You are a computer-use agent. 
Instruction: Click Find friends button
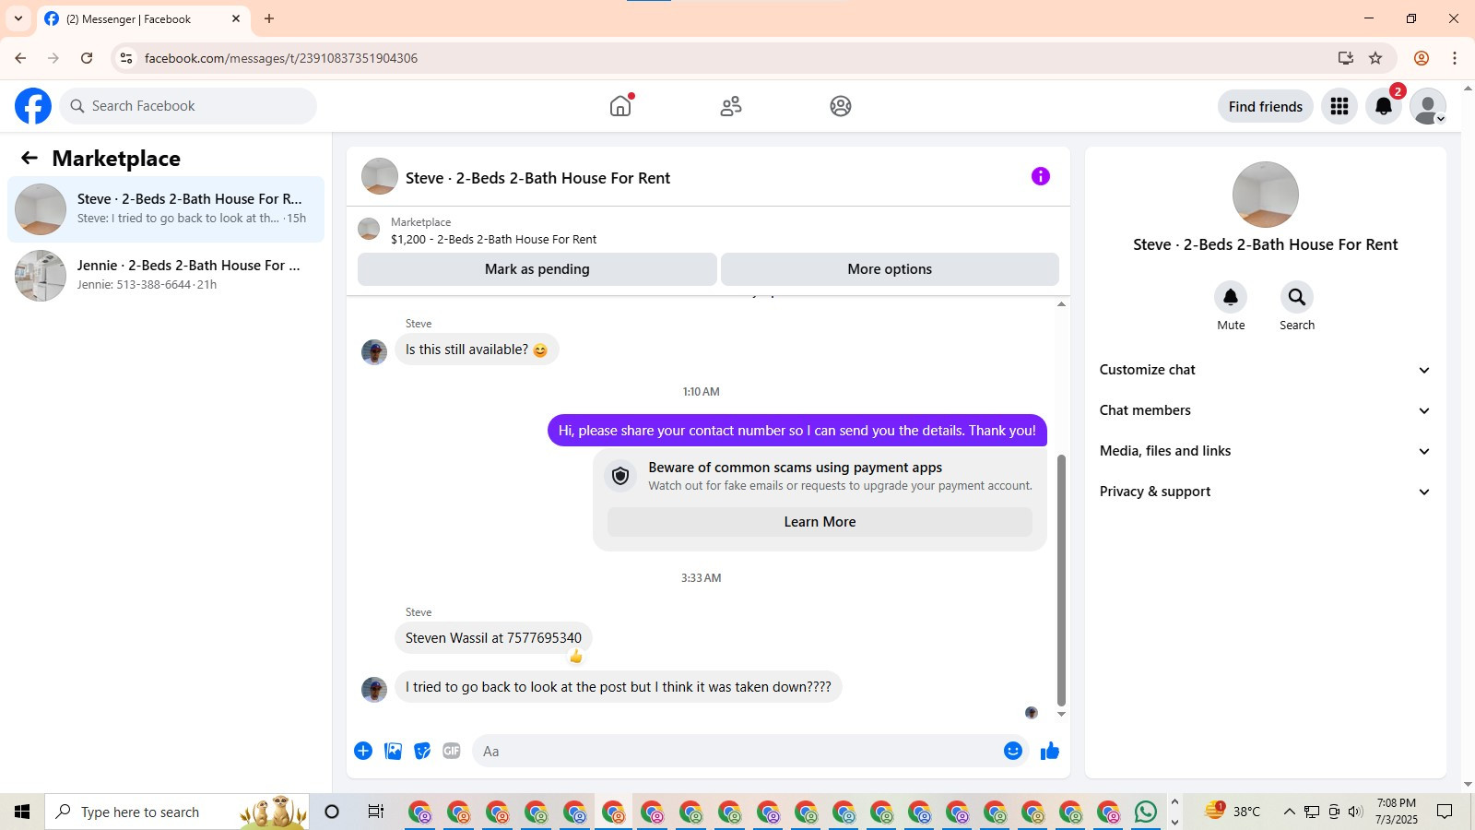pyautogui.click(x=1266, y=106)
